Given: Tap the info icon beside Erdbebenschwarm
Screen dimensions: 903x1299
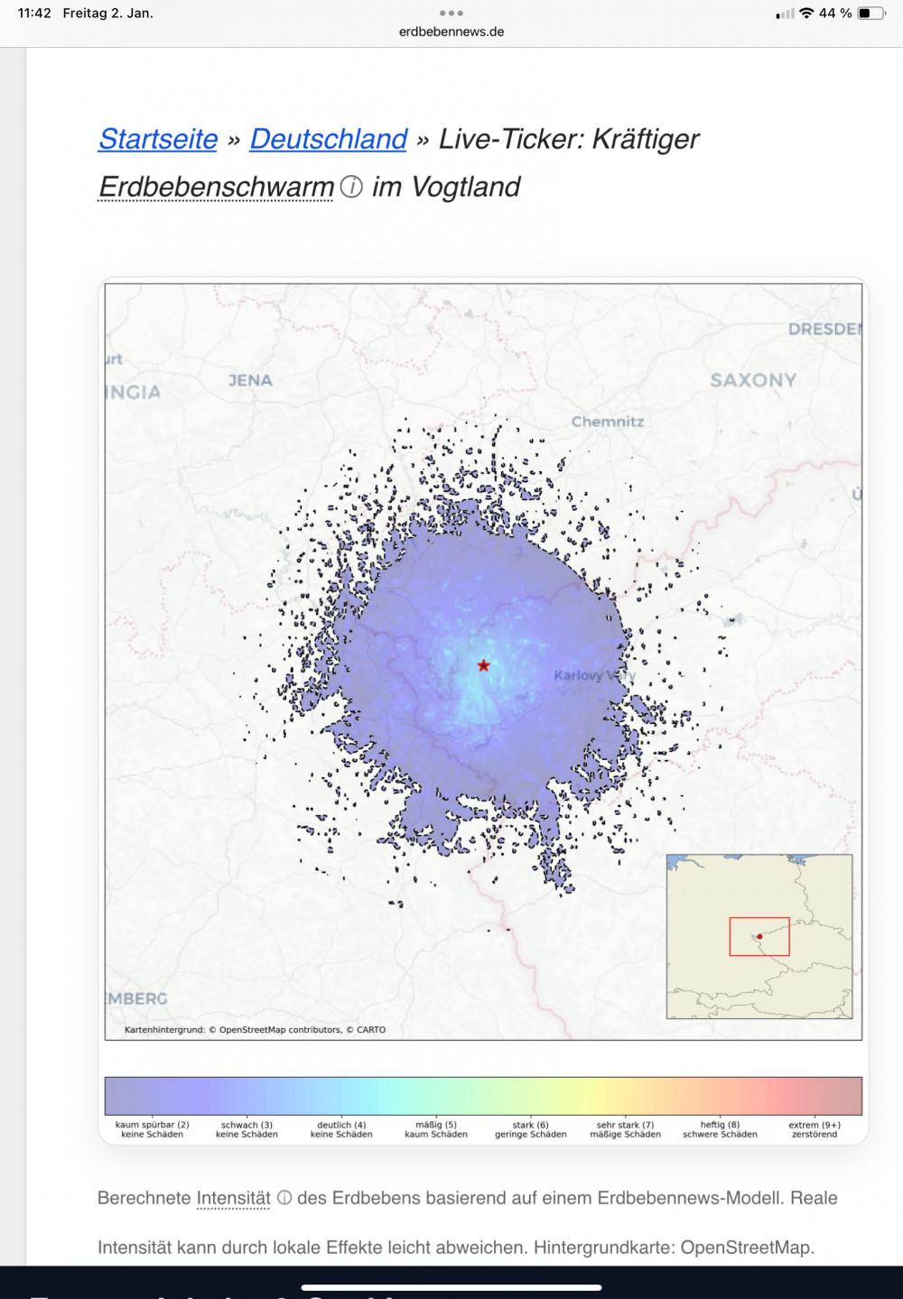Looking at the screenshot, I should coord(351,187).
